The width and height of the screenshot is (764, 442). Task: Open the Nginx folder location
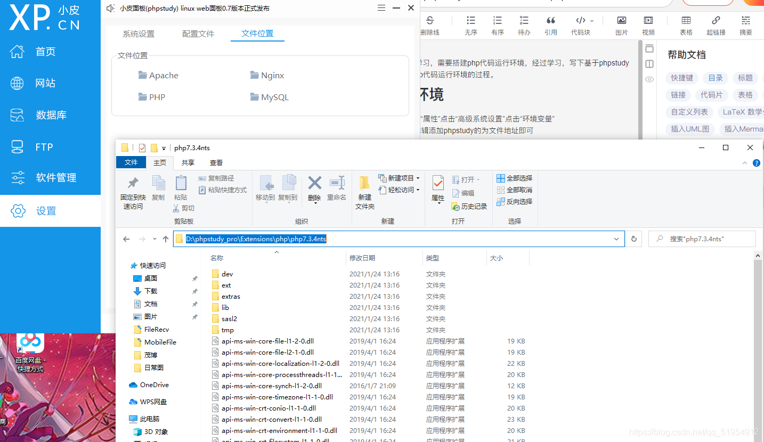267,75
